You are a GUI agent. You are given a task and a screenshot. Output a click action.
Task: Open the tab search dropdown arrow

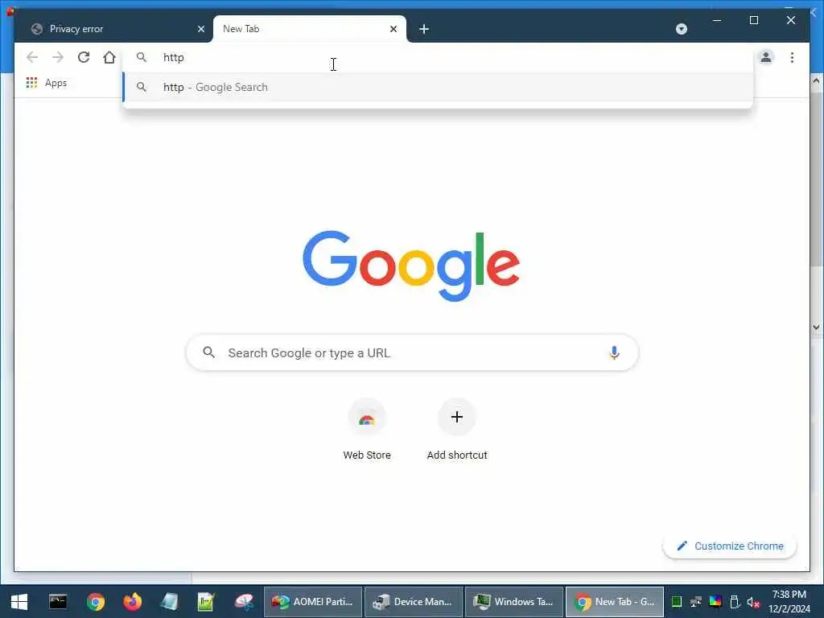(681, 29)
